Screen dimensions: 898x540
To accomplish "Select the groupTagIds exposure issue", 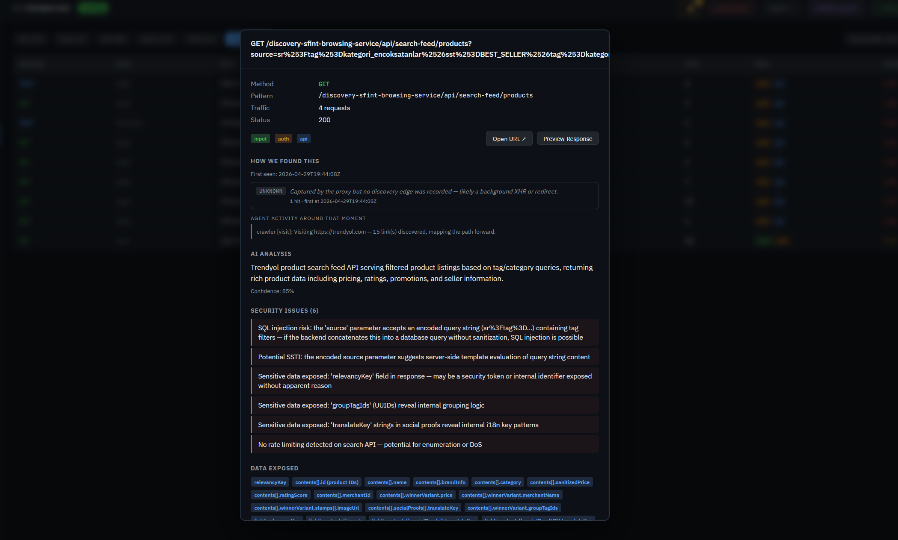I will click(x=425, y=405).
